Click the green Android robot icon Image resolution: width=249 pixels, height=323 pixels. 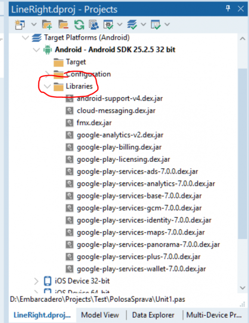pos(48,50)
